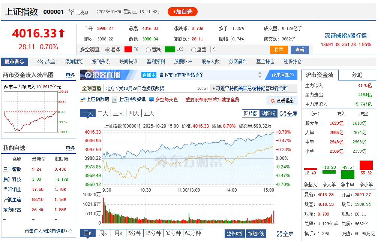Viewport: 378px width, 241px height.
Task: Switch chart to 周K tab
Action: click(103, 234)
